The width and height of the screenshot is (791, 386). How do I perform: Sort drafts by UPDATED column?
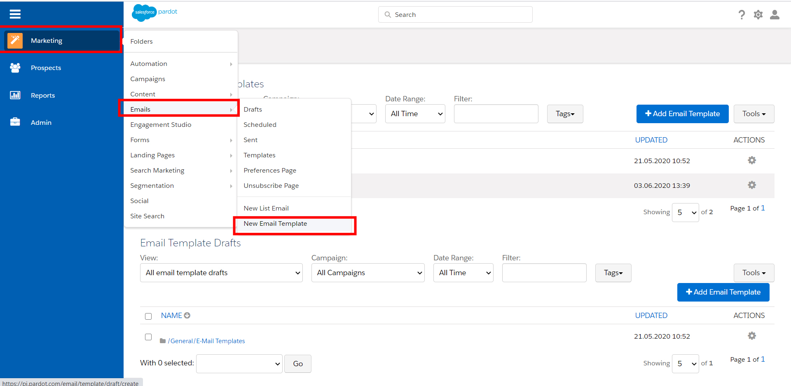point(651,315)
